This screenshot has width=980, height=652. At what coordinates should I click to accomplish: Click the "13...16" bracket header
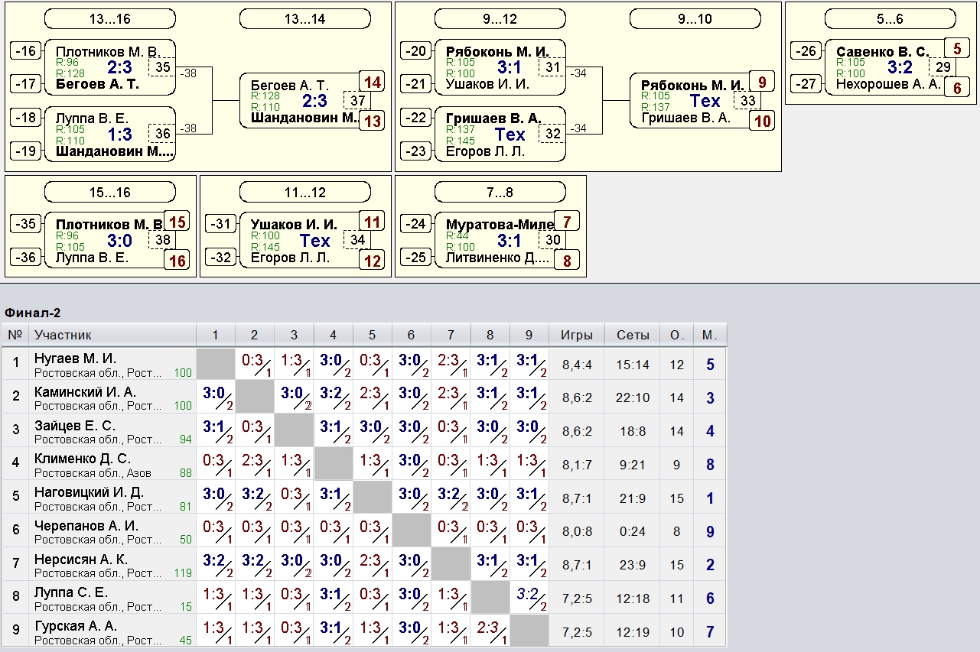click(109, 19)
